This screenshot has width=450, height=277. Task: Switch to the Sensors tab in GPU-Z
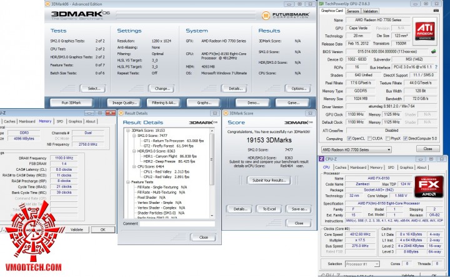point(352,11)
